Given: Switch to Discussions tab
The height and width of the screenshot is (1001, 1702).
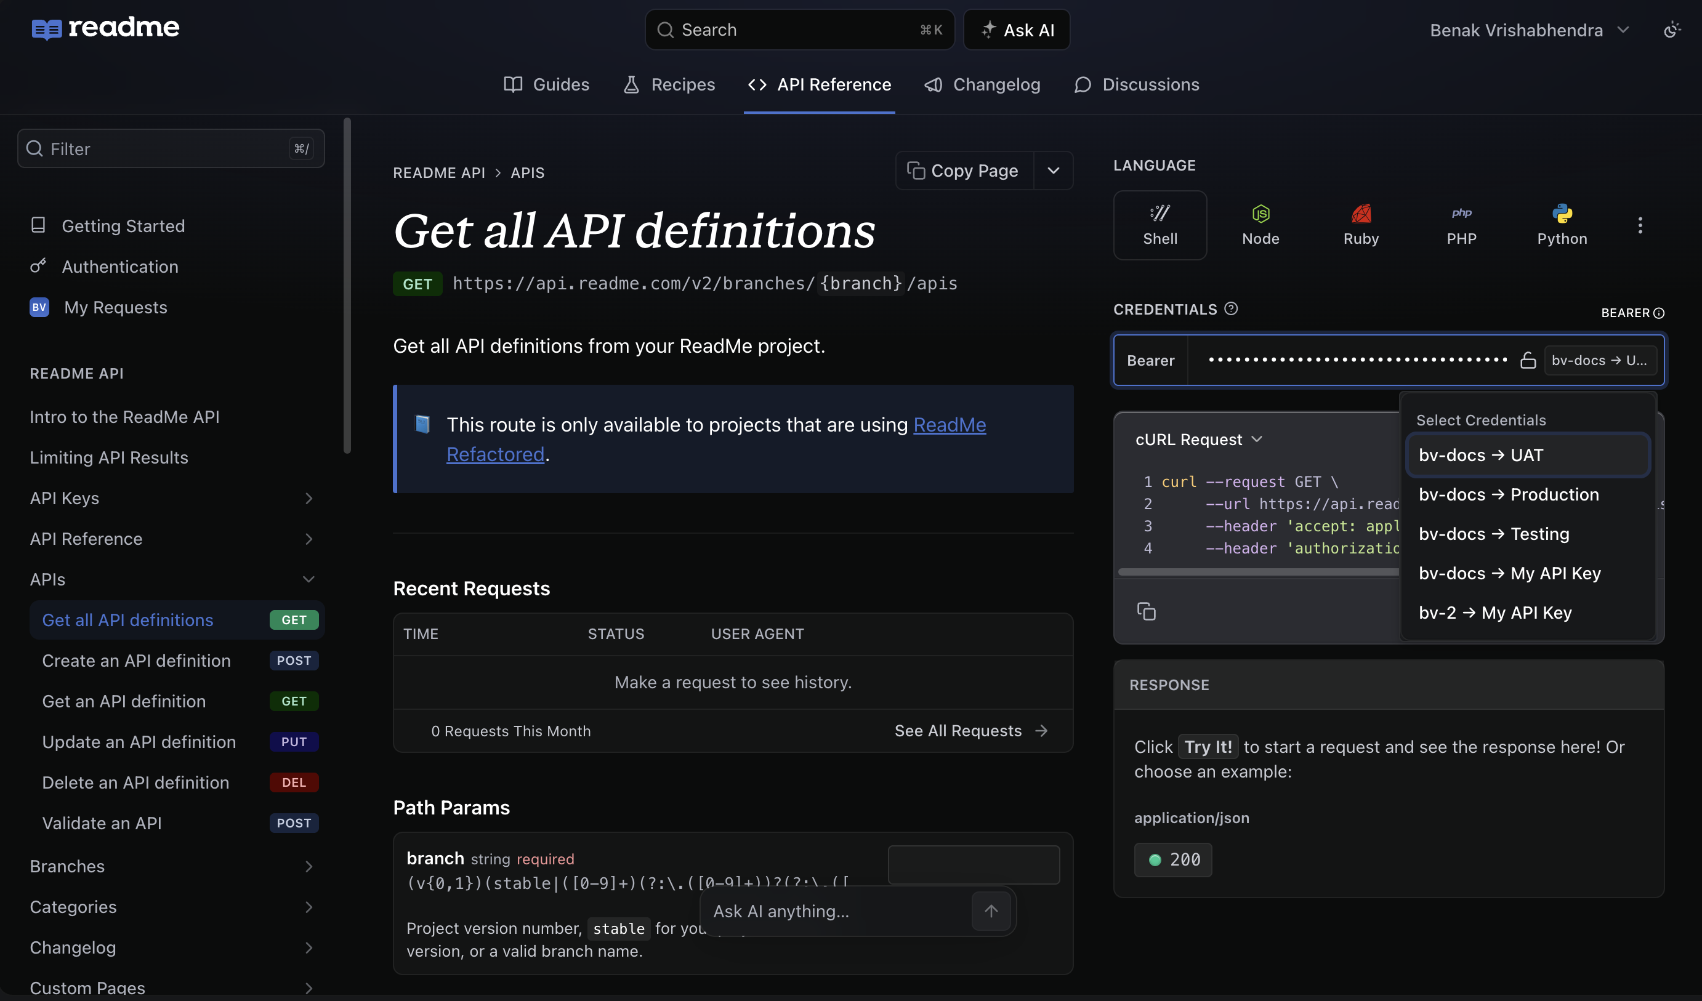Looking at the screenshot, I should pyautogui.click(x=1136, y=84).
